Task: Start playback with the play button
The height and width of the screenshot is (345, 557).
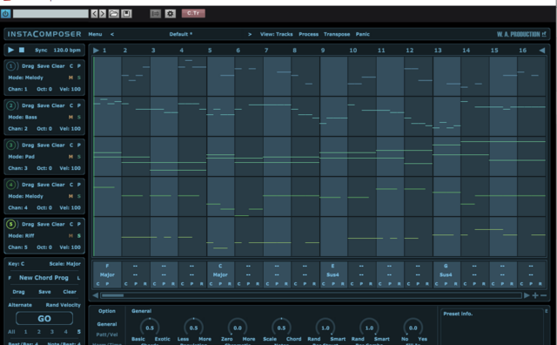Action: click(10, 50)
